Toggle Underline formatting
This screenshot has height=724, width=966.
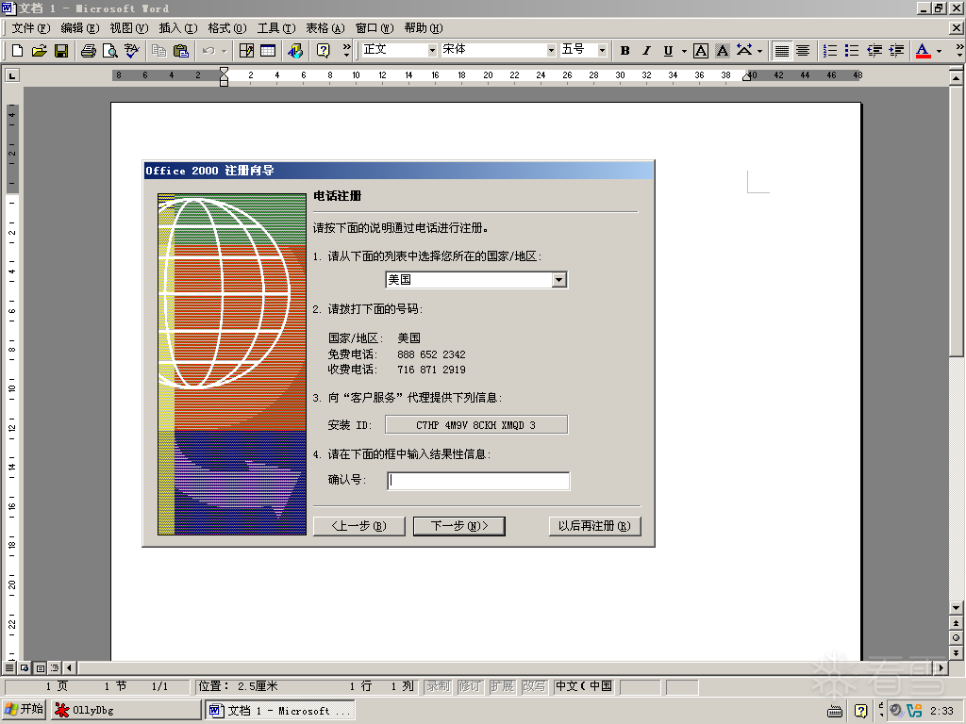668,51
